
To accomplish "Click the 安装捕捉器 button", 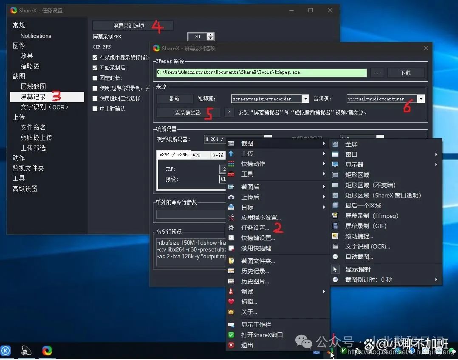I will click(x=188, y=112).
